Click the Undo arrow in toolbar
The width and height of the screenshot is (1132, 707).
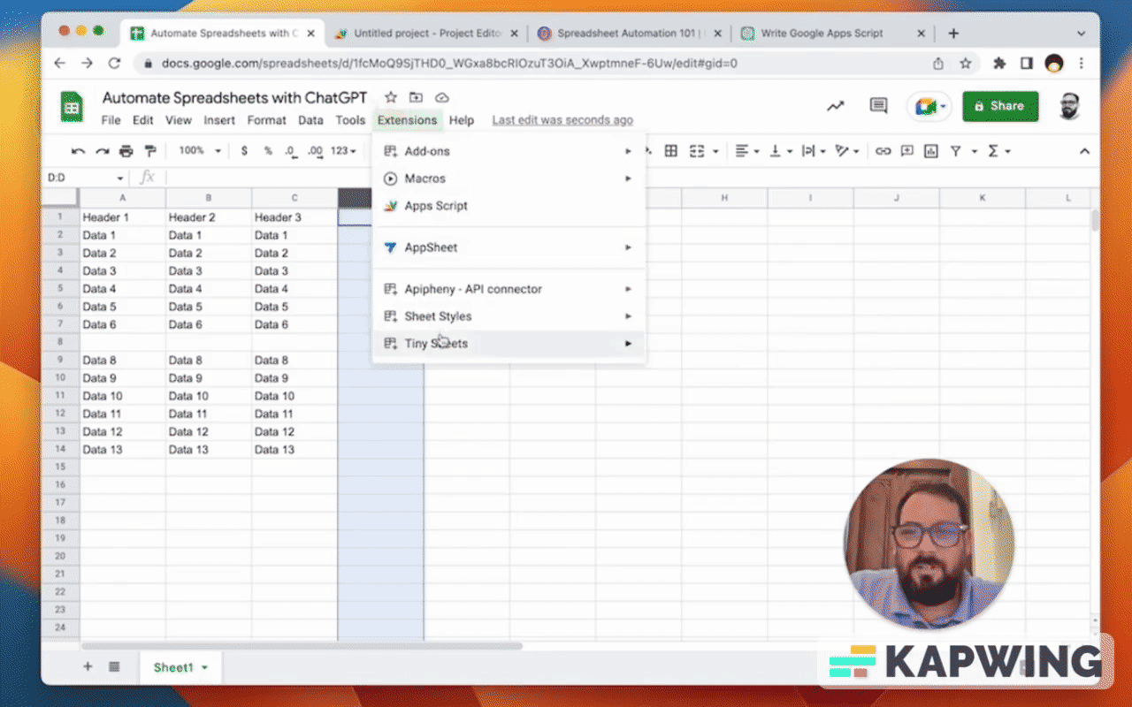pyautogui.click(x=79, y=151)
